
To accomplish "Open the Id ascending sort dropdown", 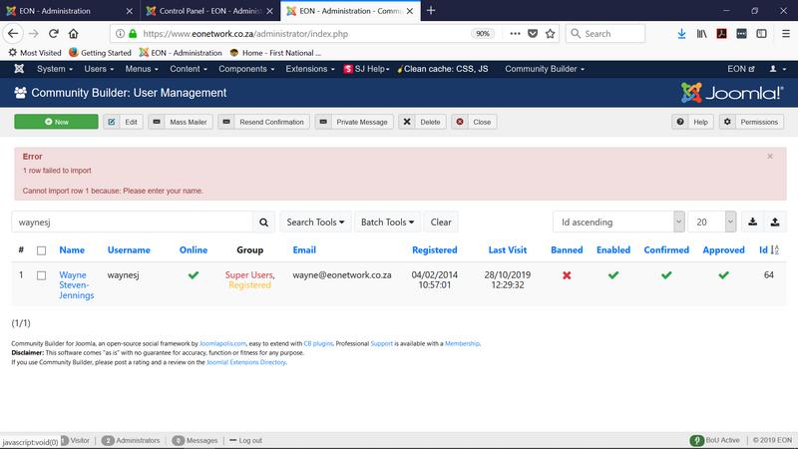I will pyautogui.click(x=618, y=222).
